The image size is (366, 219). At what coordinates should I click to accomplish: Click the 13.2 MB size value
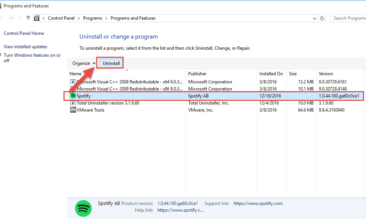tap(306, 82)
